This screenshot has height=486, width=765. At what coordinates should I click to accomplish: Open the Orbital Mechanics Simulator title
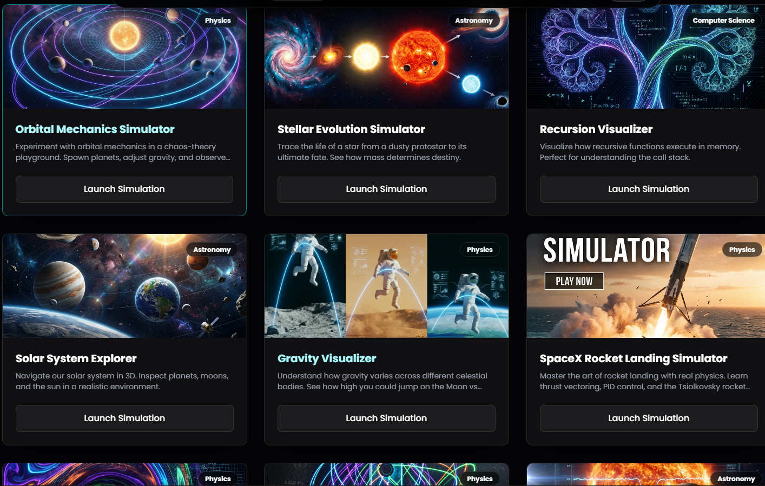tap(95, 129)
